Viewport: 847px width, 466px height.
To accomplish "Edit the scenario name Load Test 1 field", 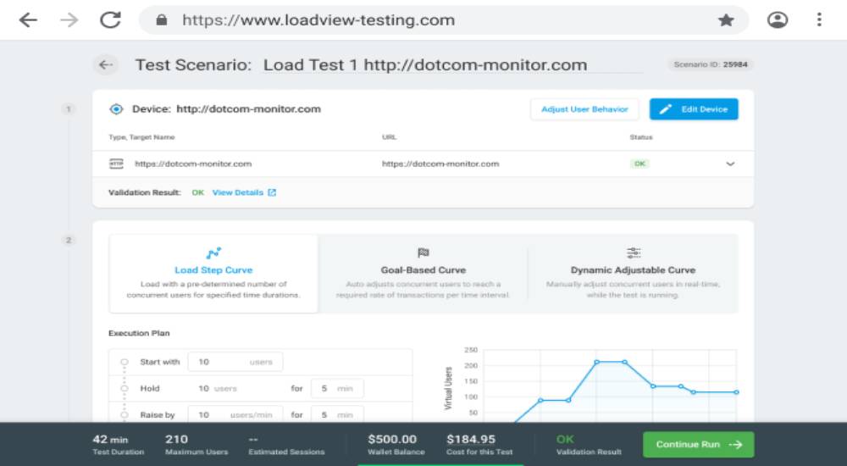I will click(452, 65).
